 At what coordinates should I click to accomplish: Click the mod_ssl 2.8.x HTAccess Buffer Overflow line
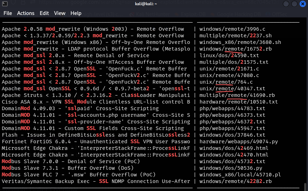pyautogui.click(x=93, y=62)
